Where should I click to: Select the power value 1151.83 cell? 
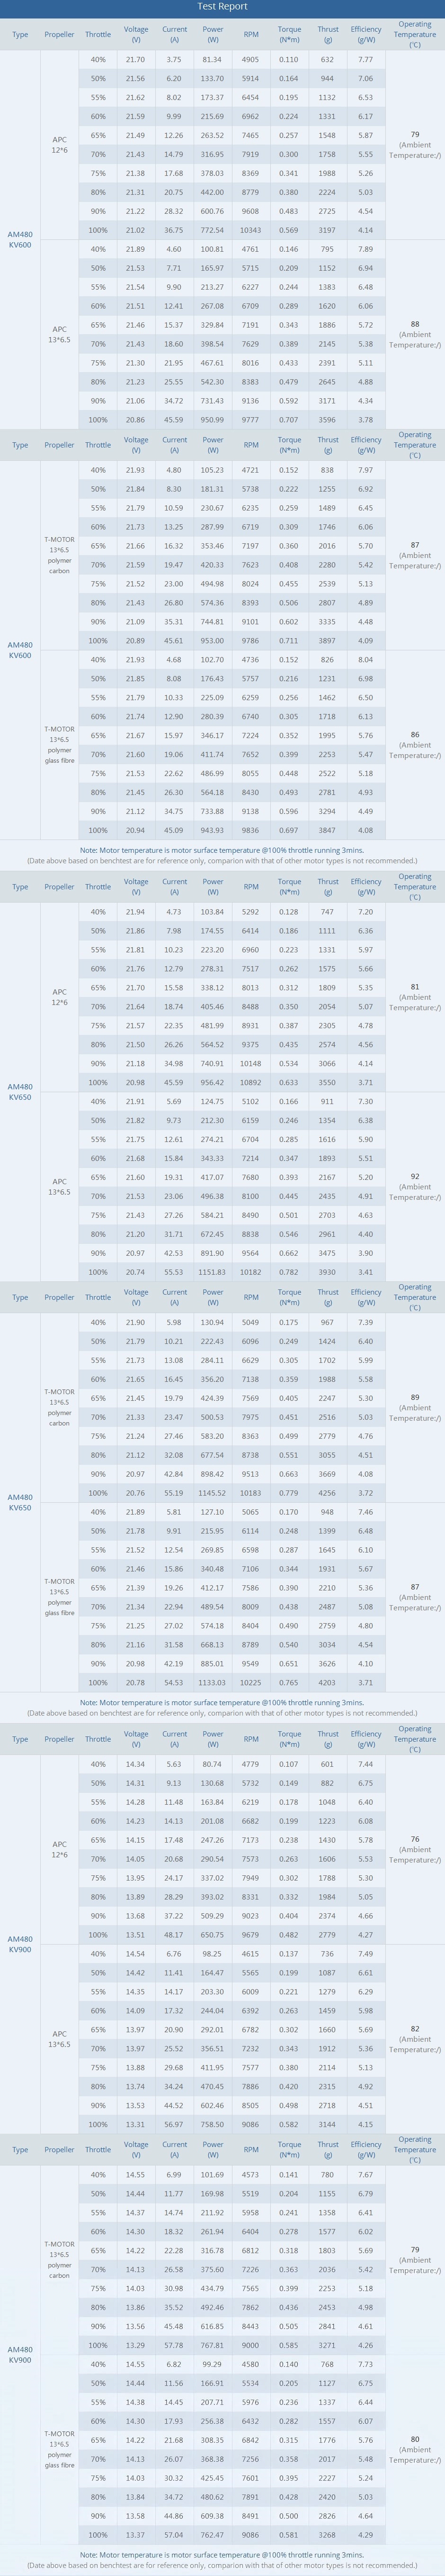pos(213,1272)
